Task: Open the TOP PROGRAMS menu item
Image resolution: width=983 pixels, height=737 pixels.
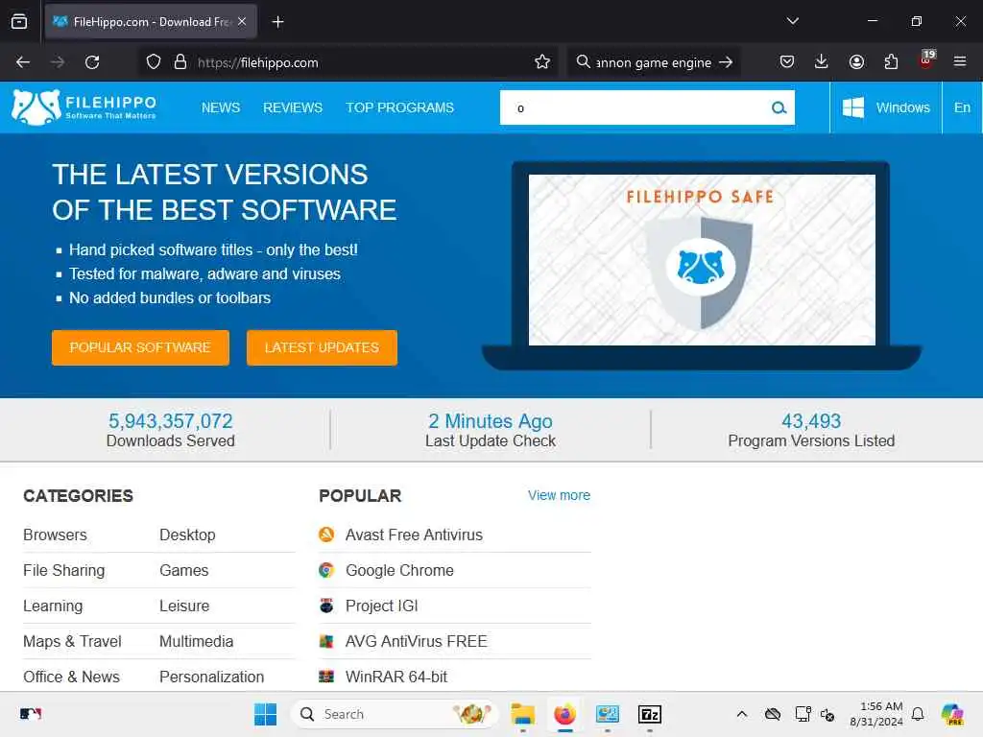Action: coord(400,107)
